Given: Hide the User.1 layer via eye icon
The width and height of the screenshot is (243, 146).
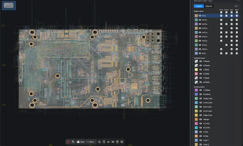Looking at the screenshot, I should (x=200, y=140).
